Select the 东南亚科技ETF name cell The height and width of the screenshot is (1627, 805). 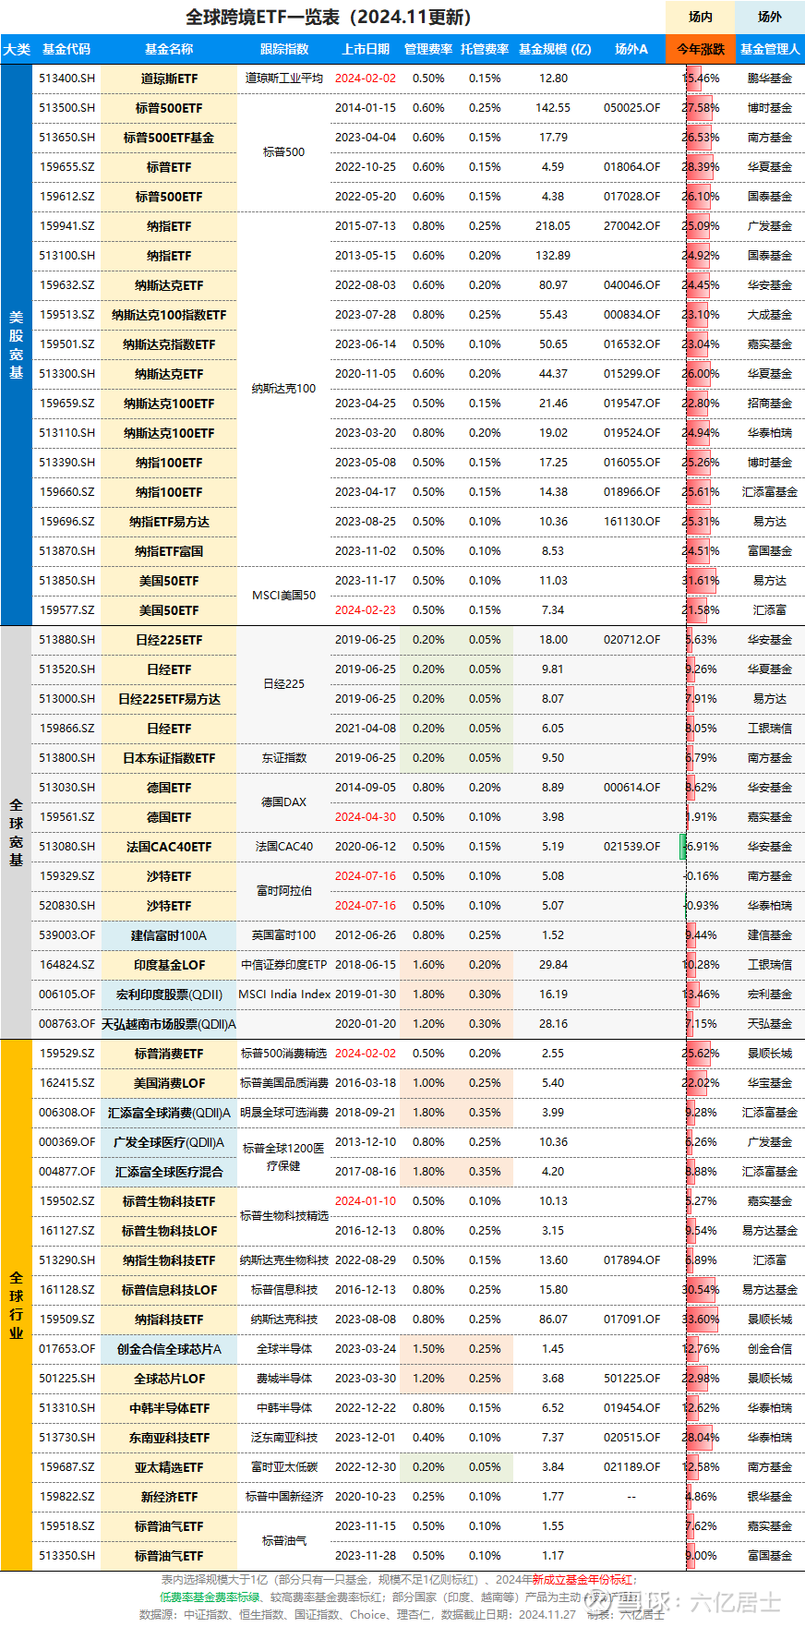click(169, 1438)
